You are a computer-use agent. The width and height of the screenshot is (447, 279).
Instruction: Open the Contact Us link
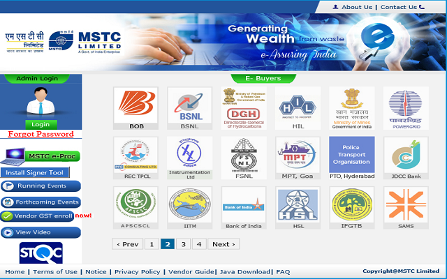(x=399, y=7)
